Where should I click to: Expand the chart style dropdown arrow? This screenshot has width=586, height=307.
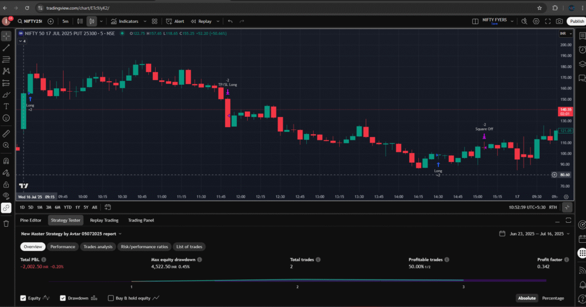tap(101, 21)
